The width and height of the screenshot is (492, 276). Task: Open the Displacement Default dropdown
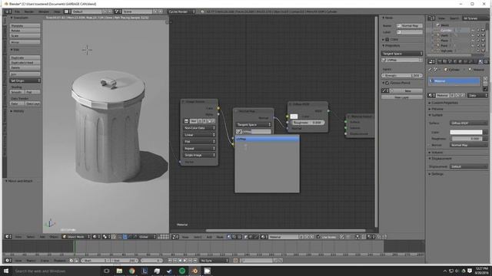(469, 166)
